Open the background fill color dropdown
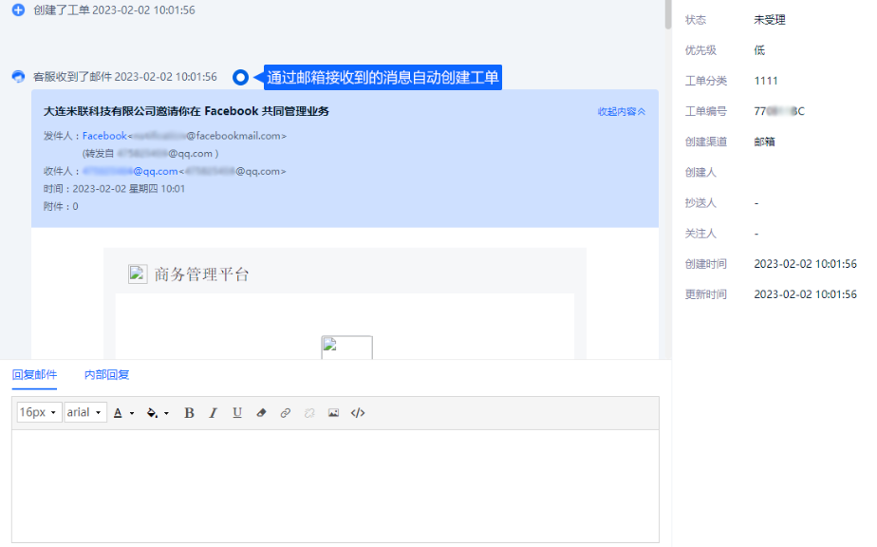877x547 pixels. 158,413
